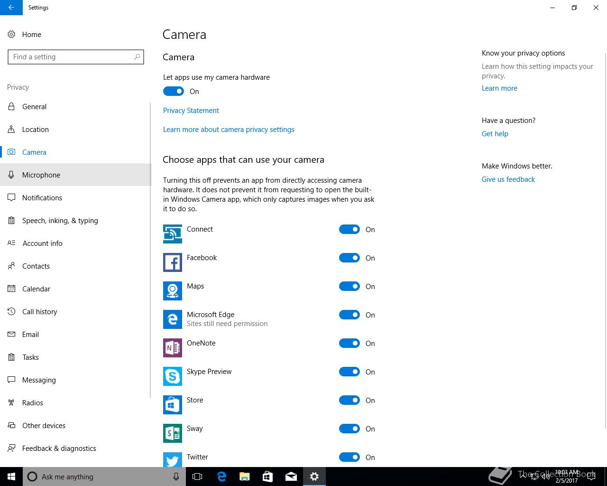
Task: Select Tasks in the sidebar
Action: 75,357
